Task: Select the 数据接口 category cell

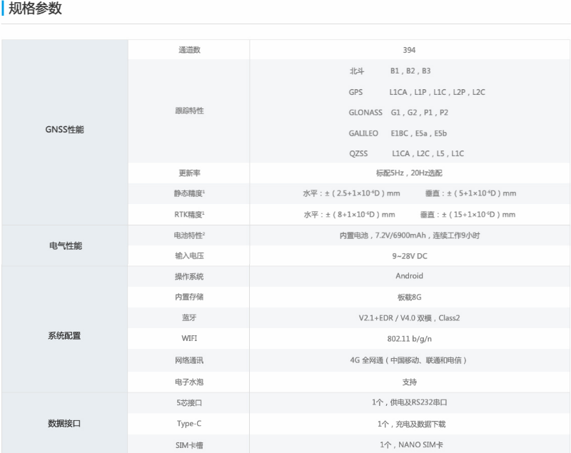Action: click(x=64, y=423)
